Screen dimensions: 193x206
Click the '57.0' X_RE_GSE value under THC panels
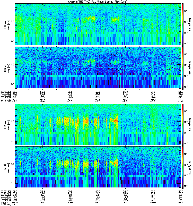point(15,191)
